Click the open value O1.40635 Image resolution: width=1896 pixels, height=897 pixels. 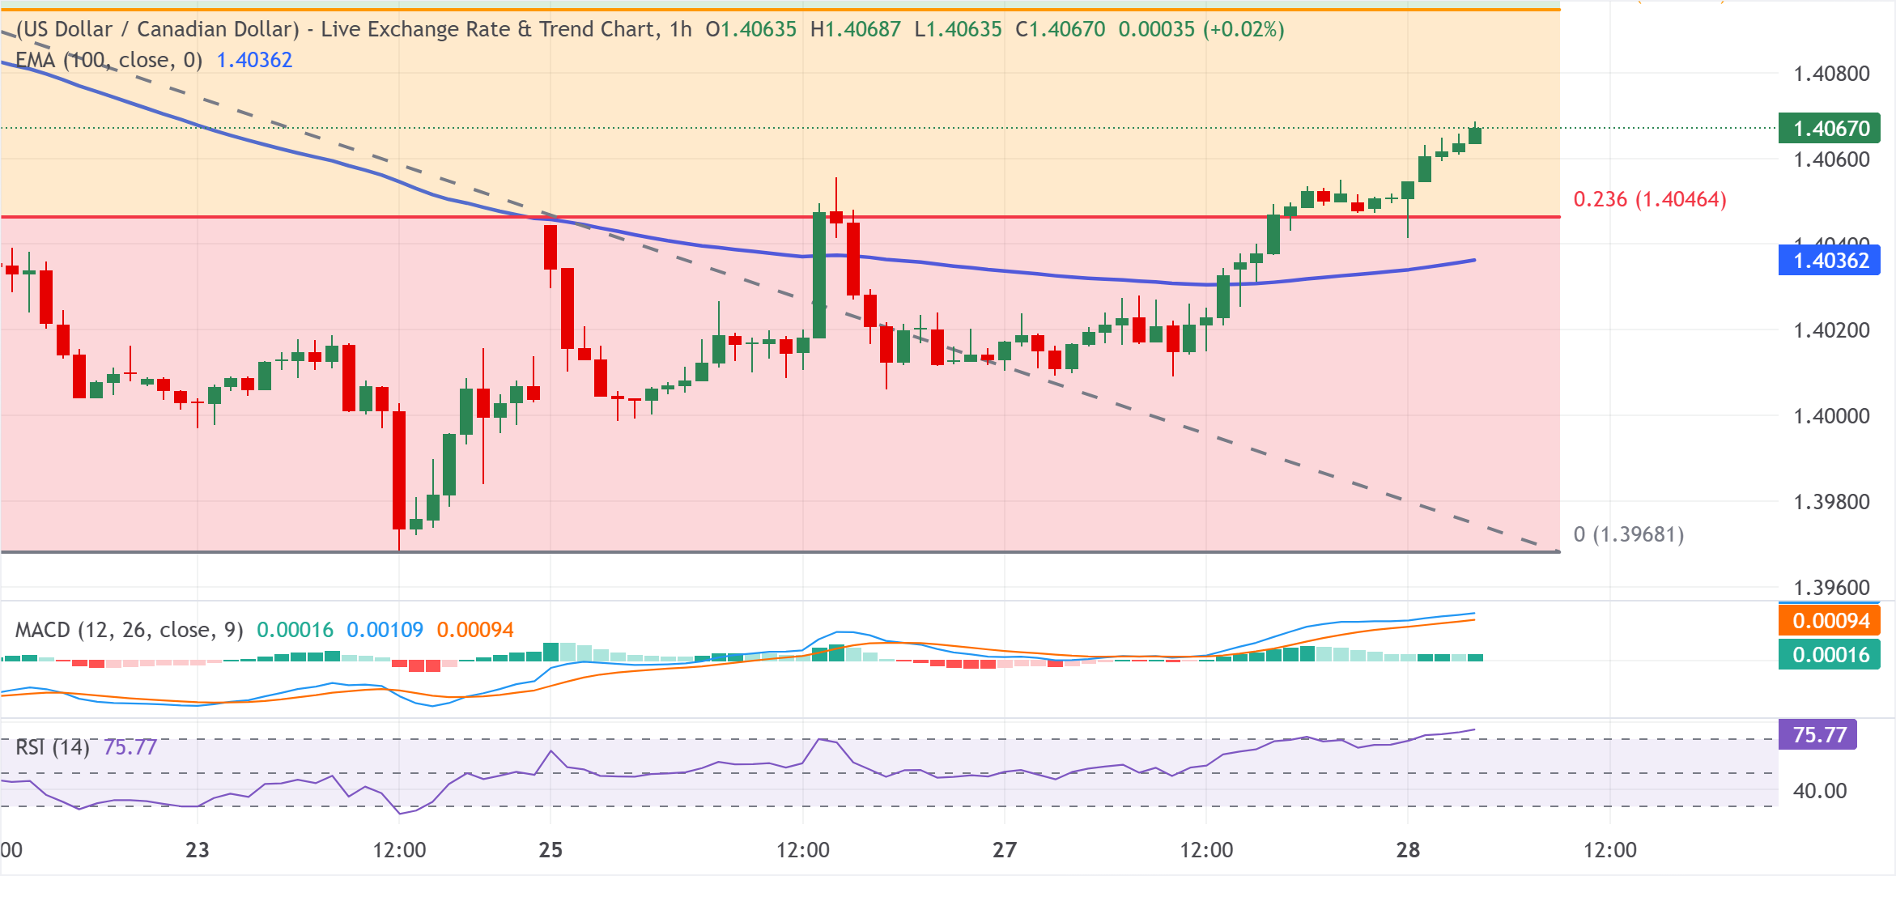(x=751, y=29)
